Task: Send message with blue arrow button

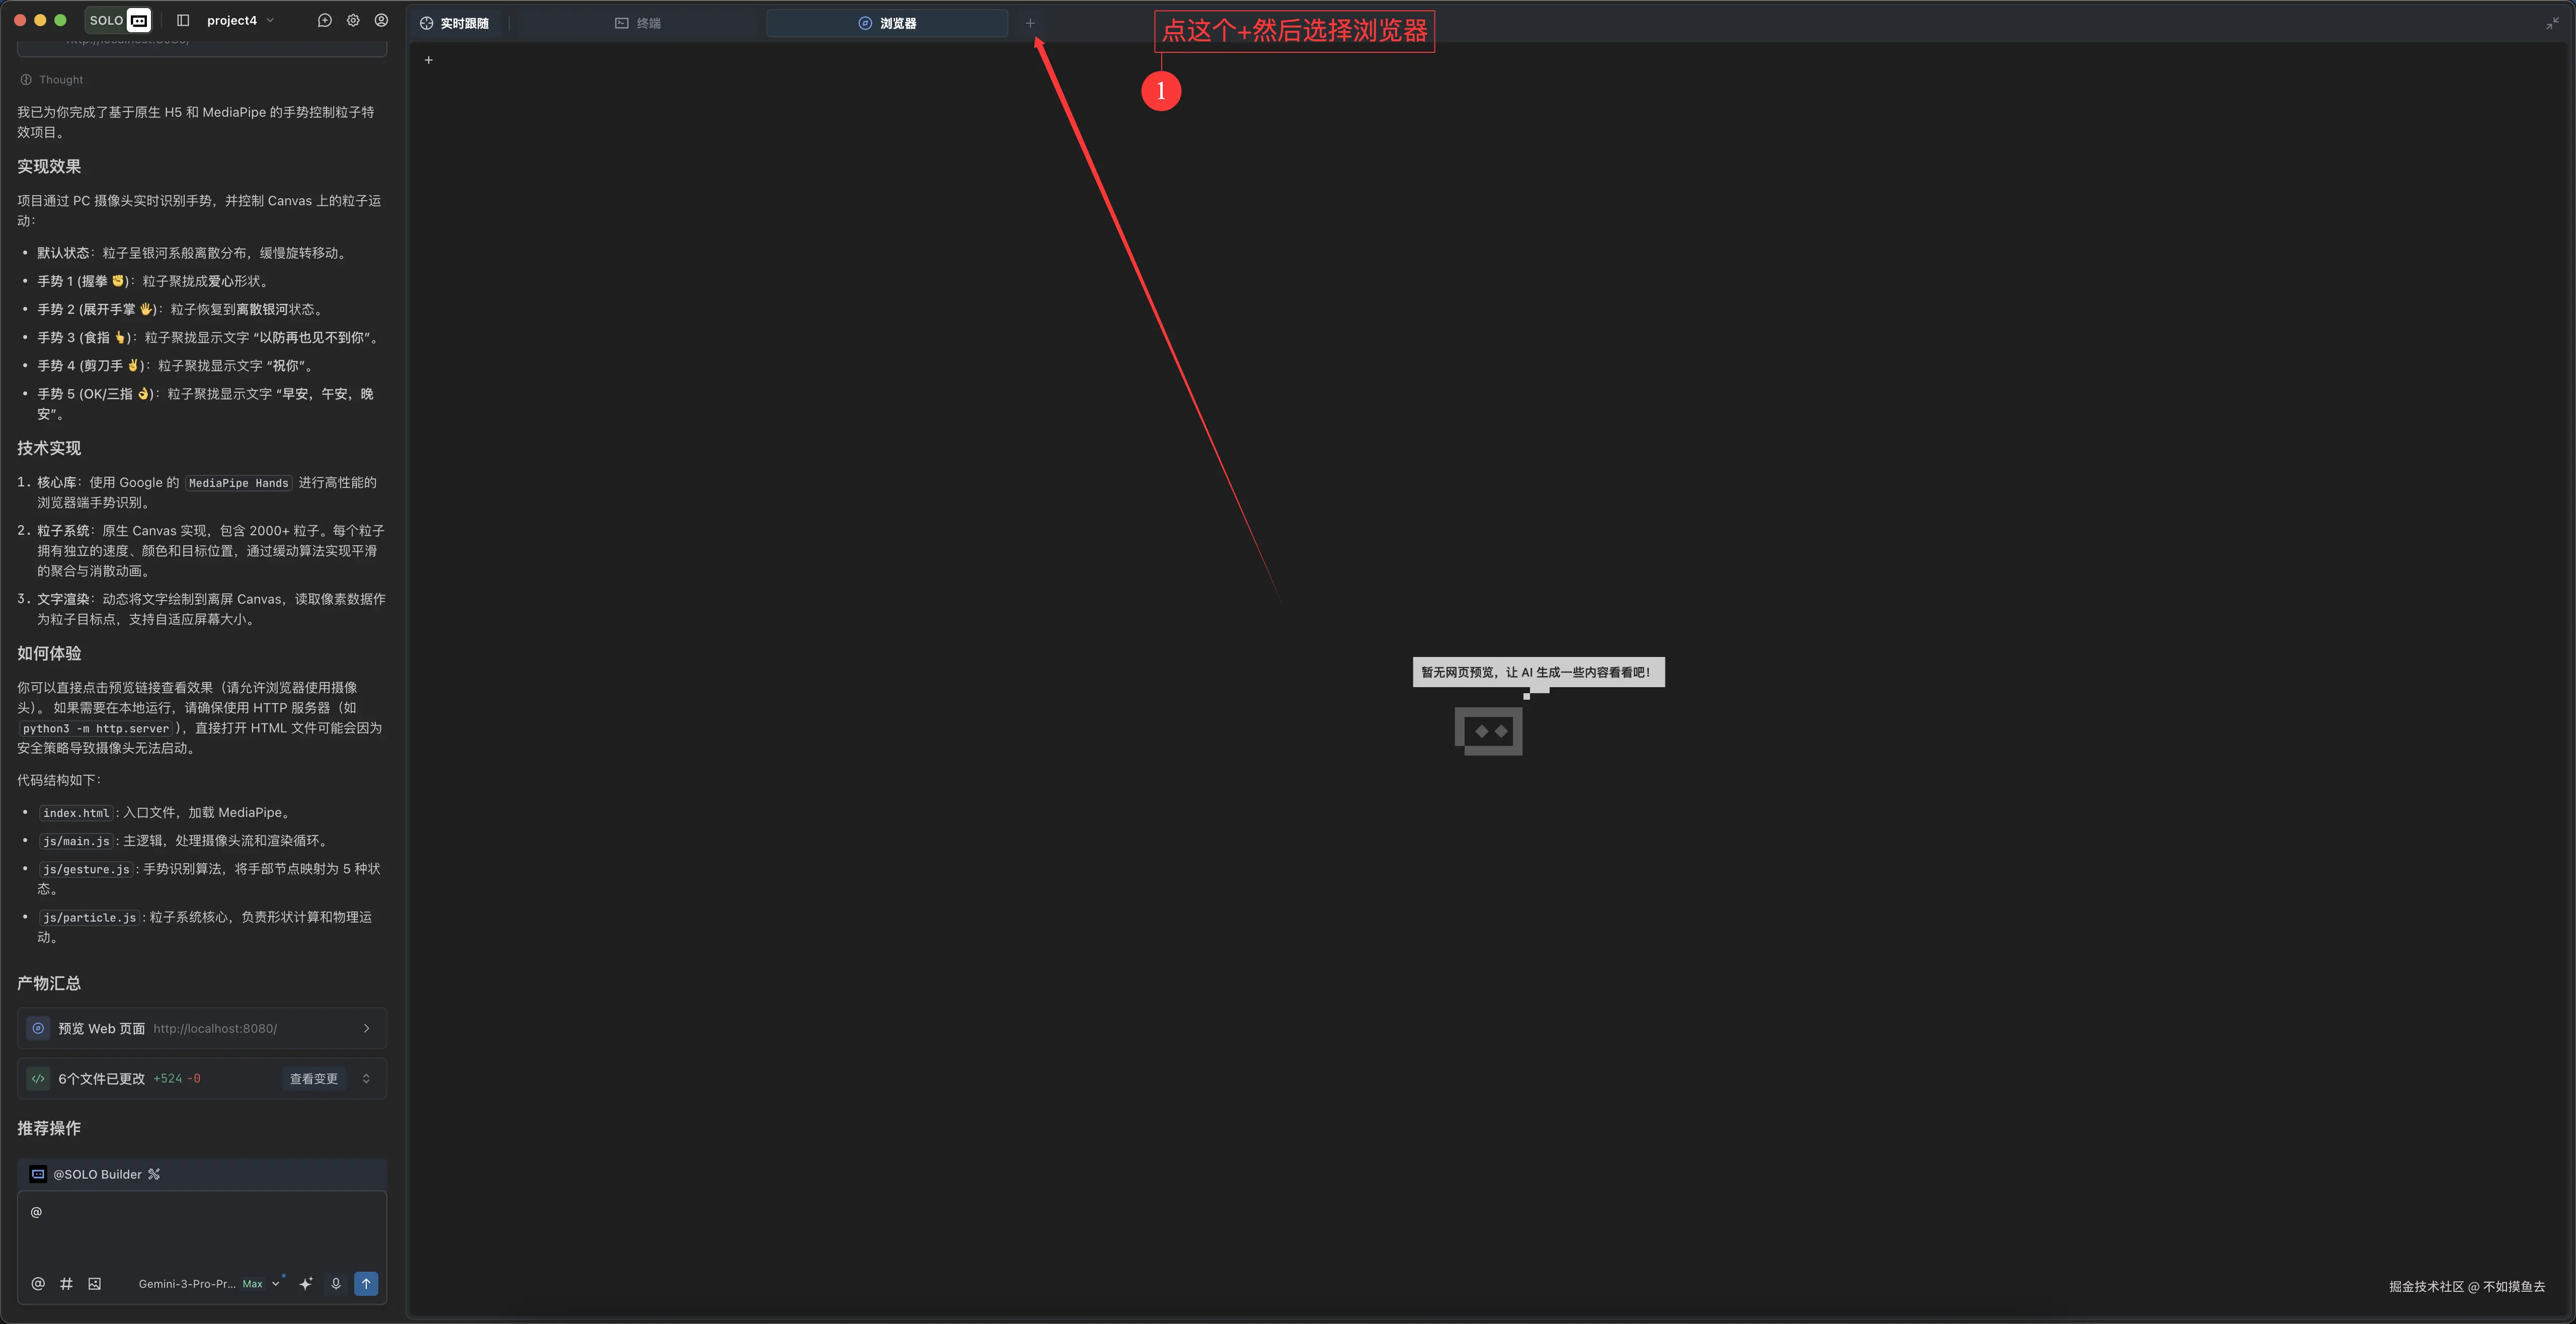Action: click(366, 1283)
